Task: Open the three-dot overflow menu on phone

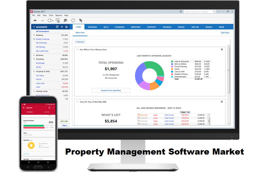Action: click(x=53, y=108)
